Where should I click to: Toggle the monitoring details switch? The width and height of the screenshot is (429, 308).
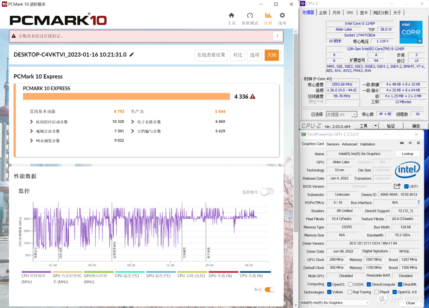coord(267,192)
